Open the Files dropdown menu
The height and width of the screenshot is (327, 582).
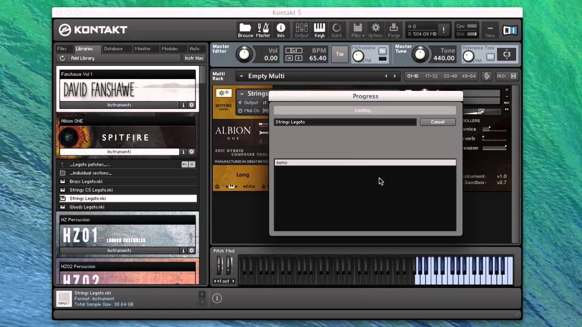point(358,30)
